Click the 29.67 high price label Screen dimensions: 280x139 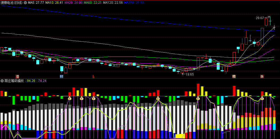coord(260,18)
